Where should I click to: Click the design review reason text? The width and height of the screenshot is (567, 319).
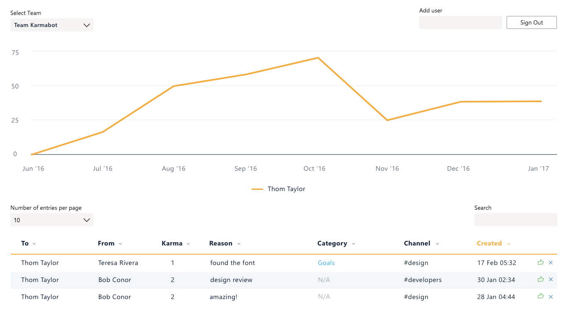click(x=231, y=280)
